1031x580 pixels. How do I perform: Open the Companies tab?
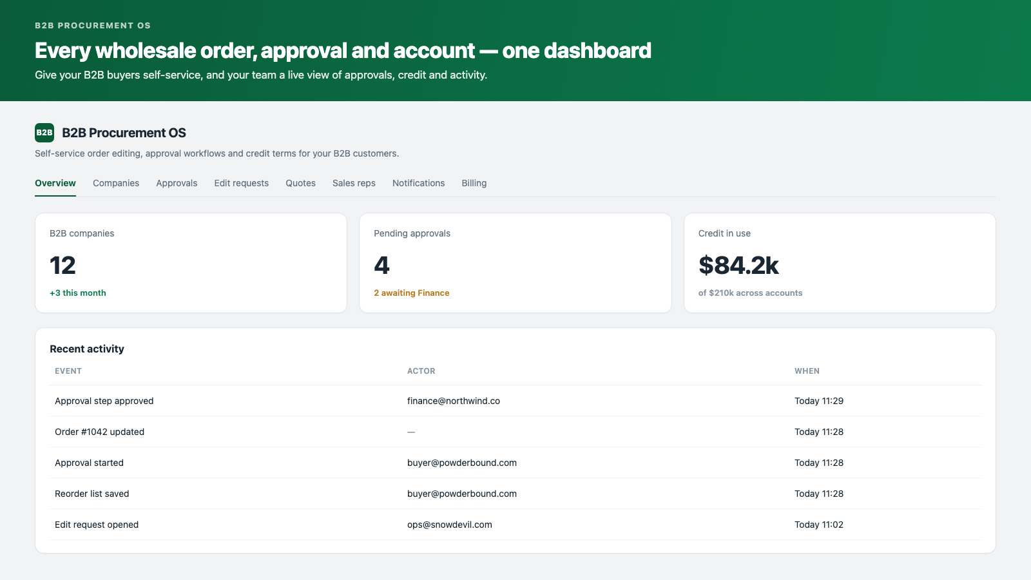(x=116, y=183)
